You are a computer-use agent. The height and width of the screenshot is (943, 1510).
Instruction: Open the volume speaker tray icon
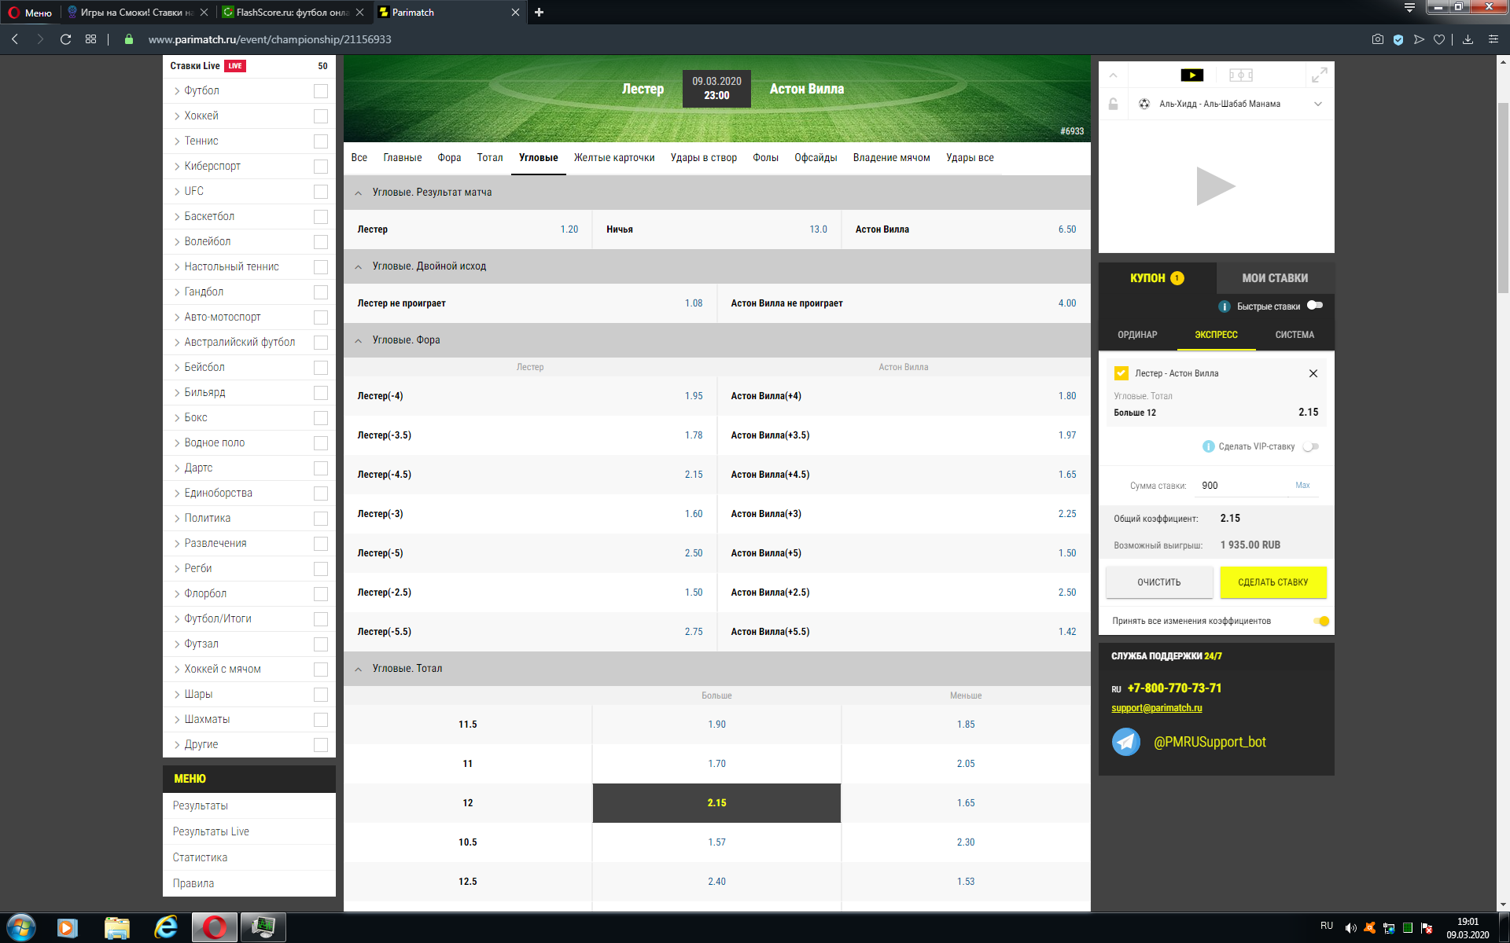(x=1350, y=928)
